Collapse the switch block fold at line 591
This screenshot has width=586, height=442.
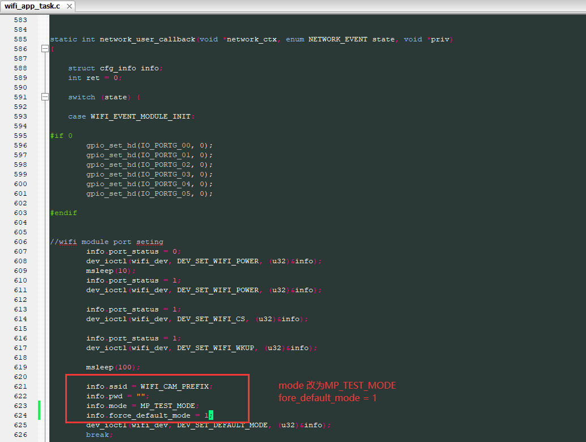[x=45, y=97]
